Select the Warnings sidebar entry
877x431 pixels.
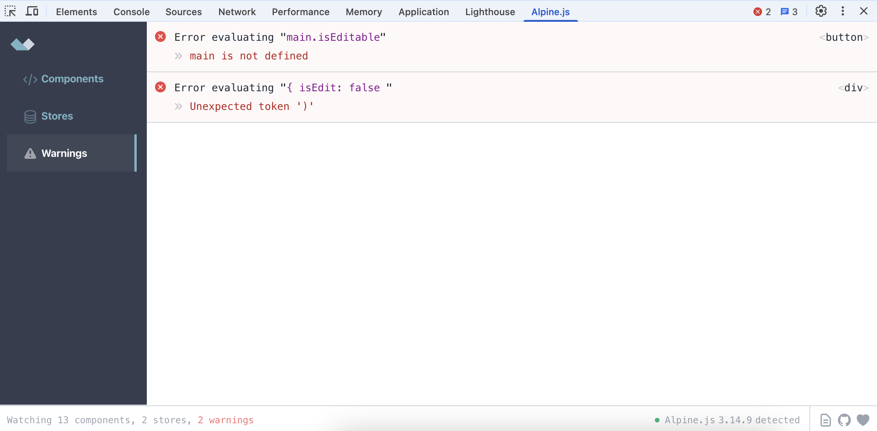tap(64, 153)
